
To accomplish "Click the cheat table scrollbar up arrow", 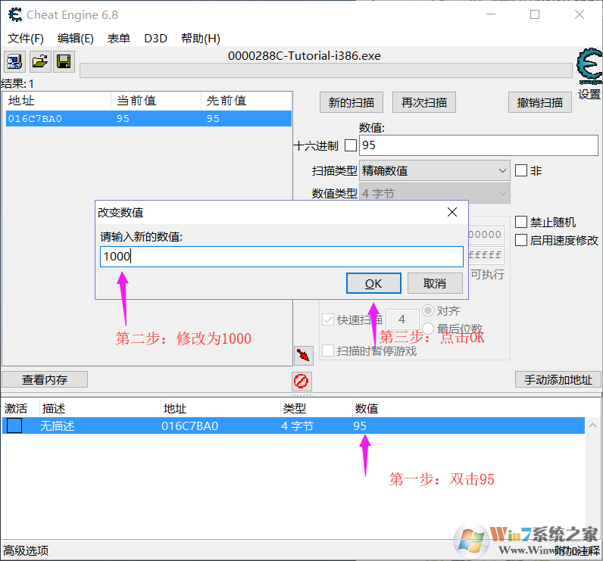I will (592, 425).
